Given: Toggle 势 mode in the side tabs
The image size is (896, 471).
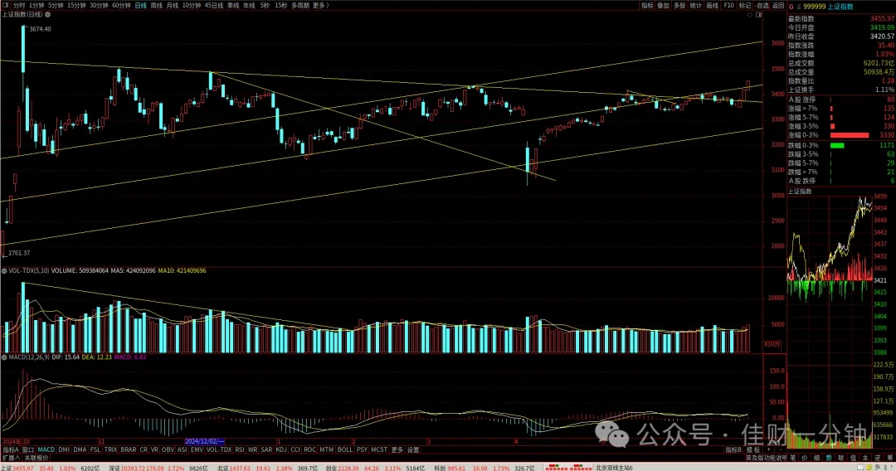Looking at the screenshot, I should 829,458.
